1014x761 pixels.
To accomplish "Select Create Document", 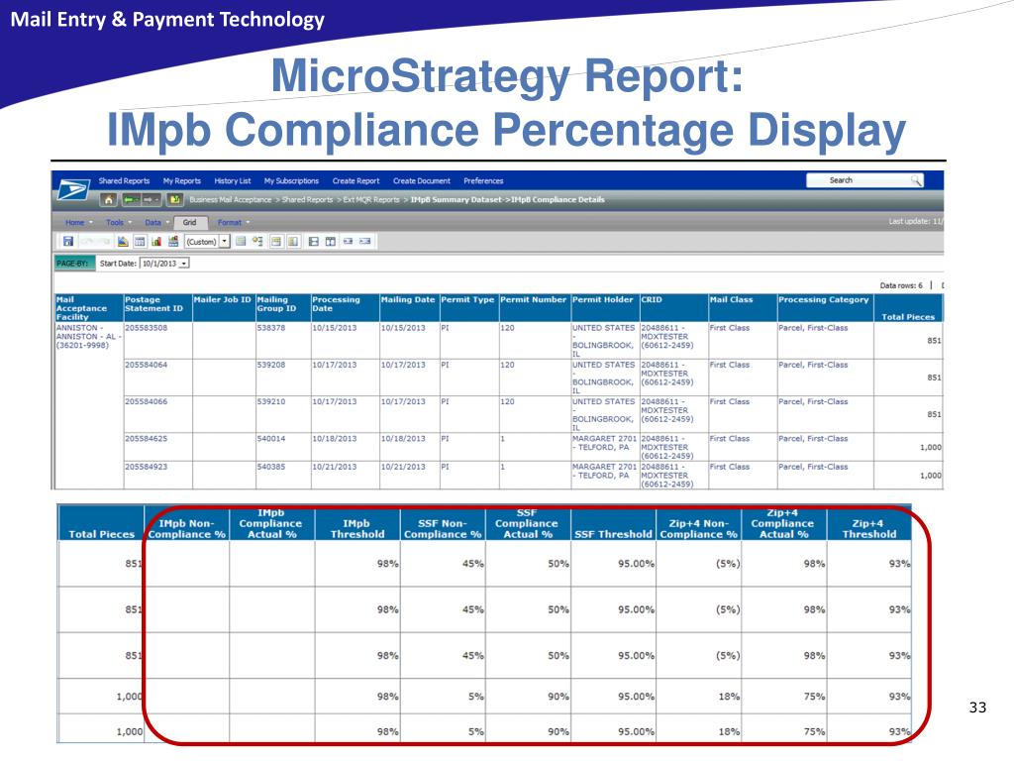I will [422, 181].
